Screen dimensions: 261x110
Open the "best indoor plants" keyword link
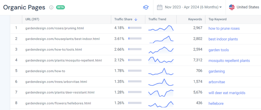click(x=223, y=39)
